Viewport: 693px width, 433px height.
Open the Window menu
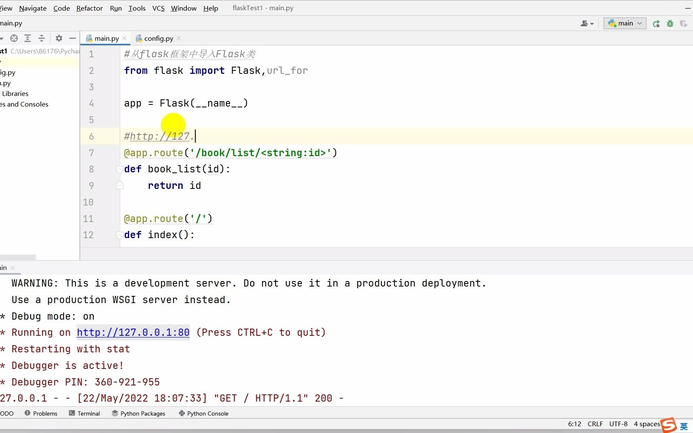pos(183,8)
